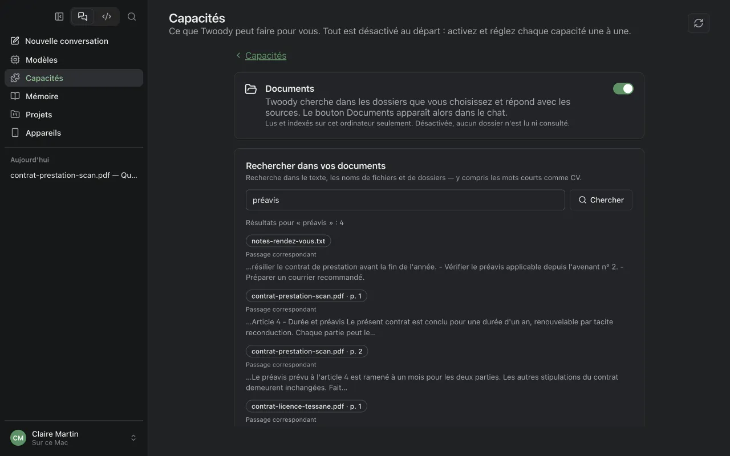Click the passage starting '…Article 4 - Durée et préavis'
The width and height of the screenshot is (730, 456).
pos(429,327)
